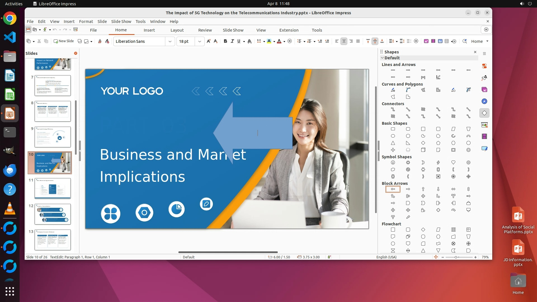
Task: Click the increase font size icon
Action: [208, 41]
